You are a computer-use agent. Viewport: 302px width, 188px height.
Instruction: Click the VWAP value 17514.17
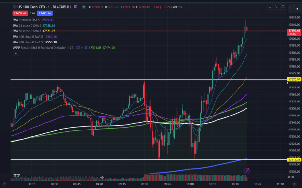[x=82, y=48]
